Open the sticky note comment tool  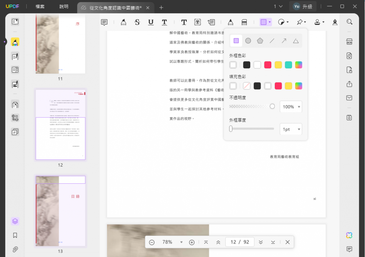tap(104, 22)
